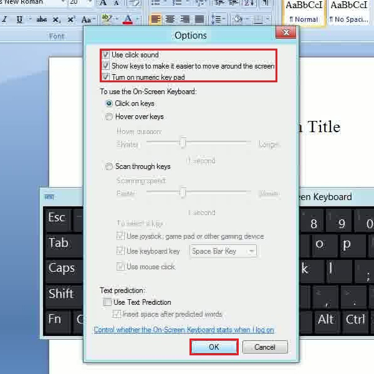Open the underline style dropdown arrow

29,19
